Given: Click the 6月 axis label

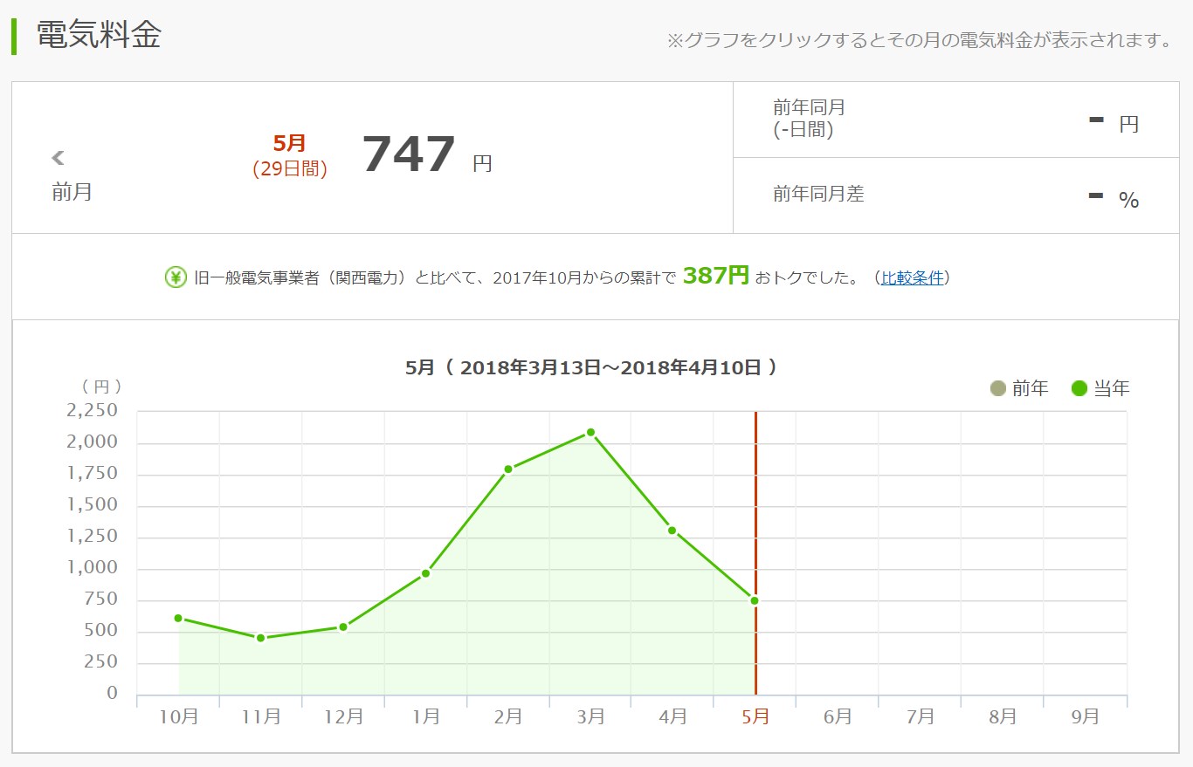Looking at the screenshot, I should (837, 716).
